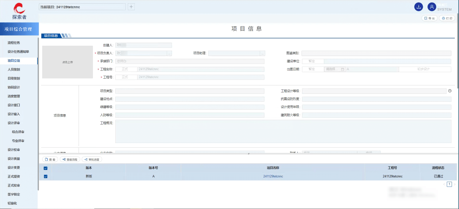The width and height of the screenshot is (459, 209).
Task: Open 设计变更 in the sidebar menu
Action: tap(14, 168)
